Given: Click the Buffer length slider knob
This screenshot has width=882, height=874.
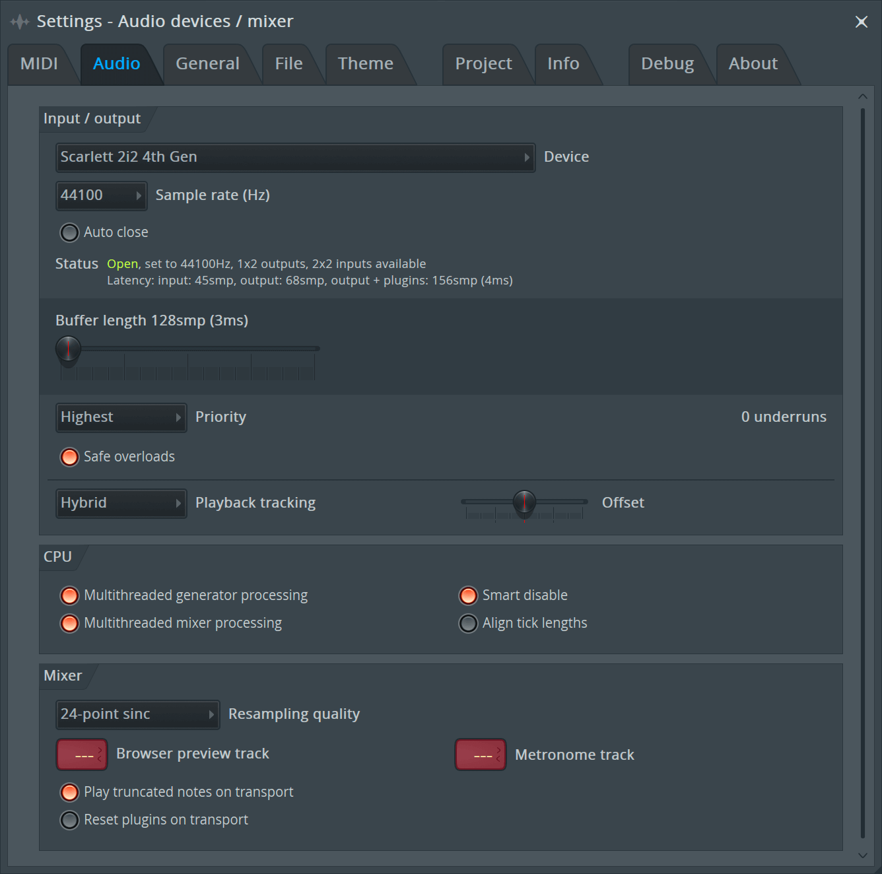Looking at the screenshot, I should pyautogui.click(x=68, y=349).
